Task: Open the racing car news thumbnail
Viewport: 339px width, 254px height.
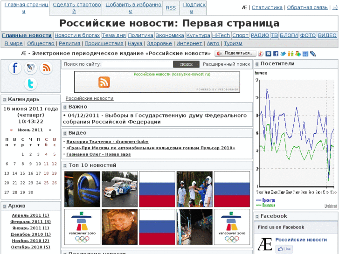Action: click(119, 189)
